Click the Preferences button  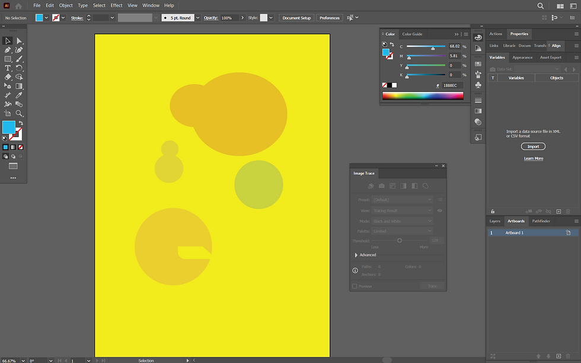point(330,18)
